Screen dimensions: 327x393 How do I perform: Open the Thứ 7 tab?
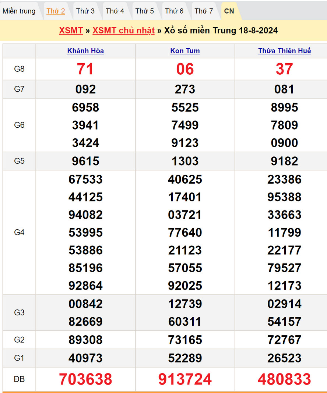coord(204,11)
